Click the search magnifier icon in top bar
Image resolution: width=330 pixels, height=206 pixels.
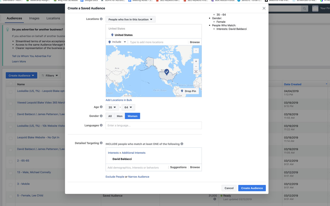click(x=304, y=9)
